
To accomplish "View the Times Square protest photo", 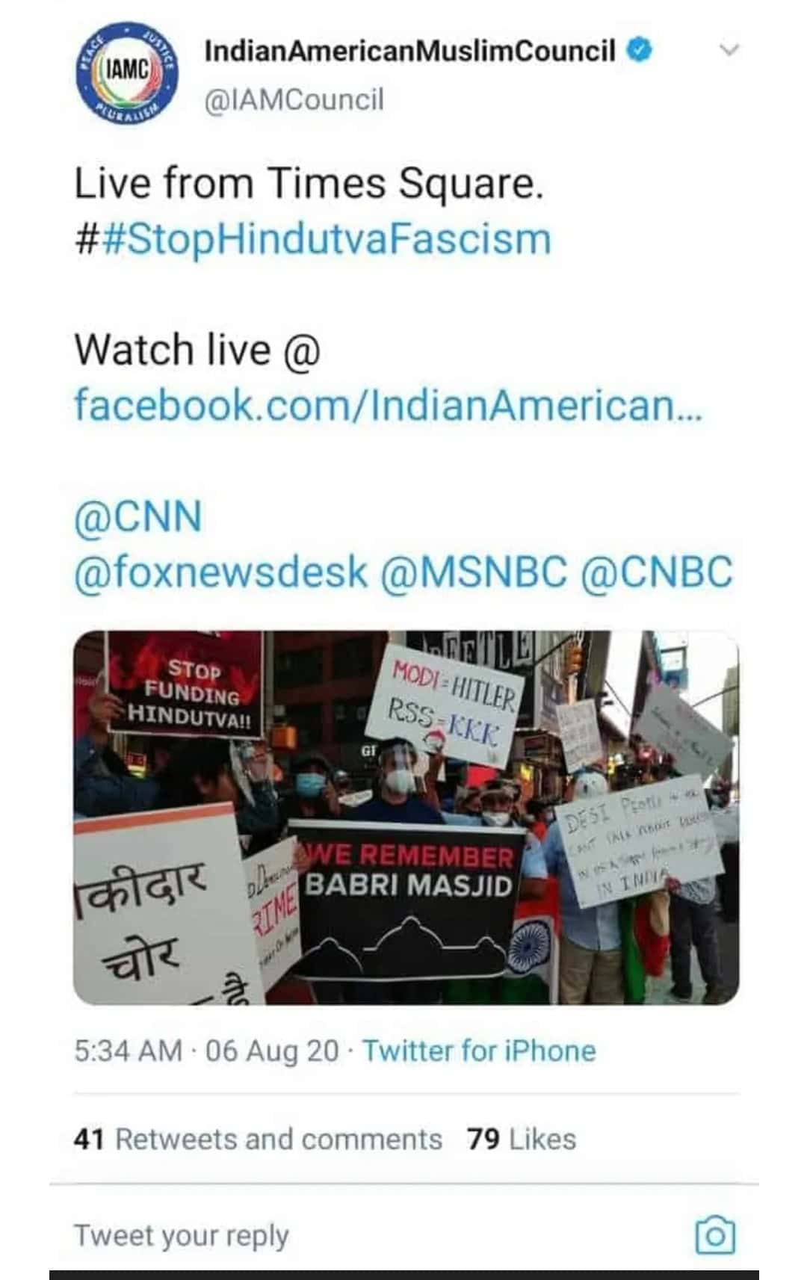I will click(x=406, y=817).
